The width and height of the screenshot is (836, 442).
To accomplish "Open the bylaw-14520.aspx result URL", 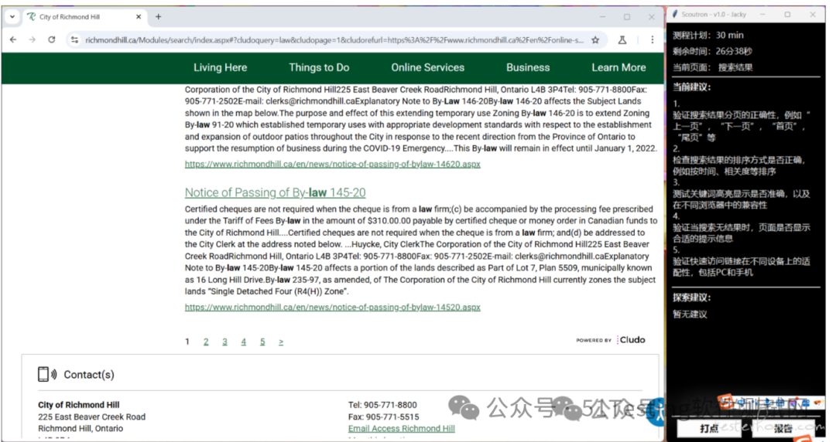I will coord(333,308).
